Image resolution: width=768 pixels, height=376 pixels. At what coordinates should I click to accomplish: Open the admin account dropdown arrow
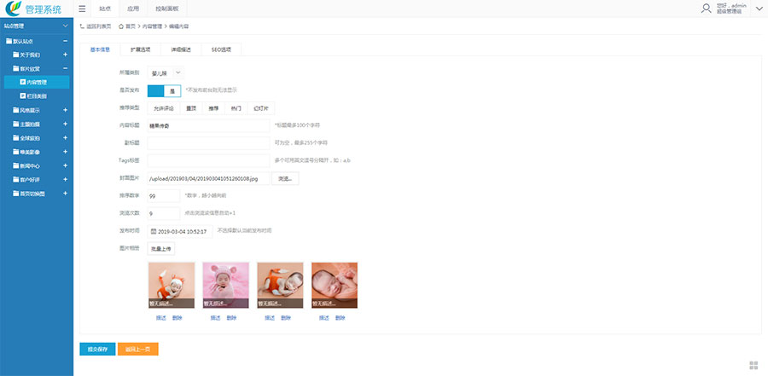[759, 9]
